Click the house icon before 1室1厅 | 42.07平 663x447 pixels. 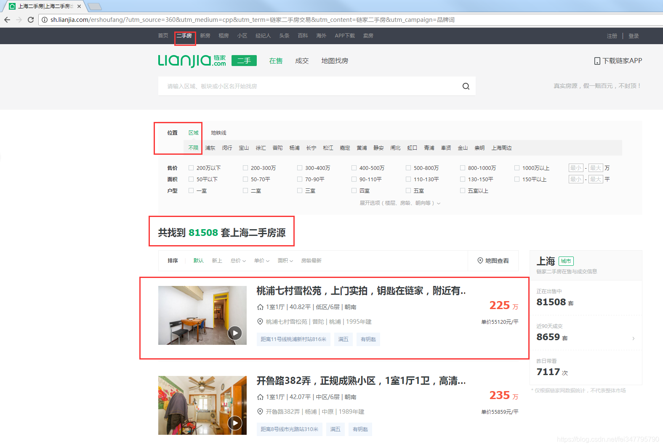click(260, 397)
